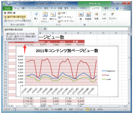The height and width of the screenshot is (113, 134).
Task: Click 選択対象の書式設定 format selection button
Action: pyautogui.click(x=15, y=17)
